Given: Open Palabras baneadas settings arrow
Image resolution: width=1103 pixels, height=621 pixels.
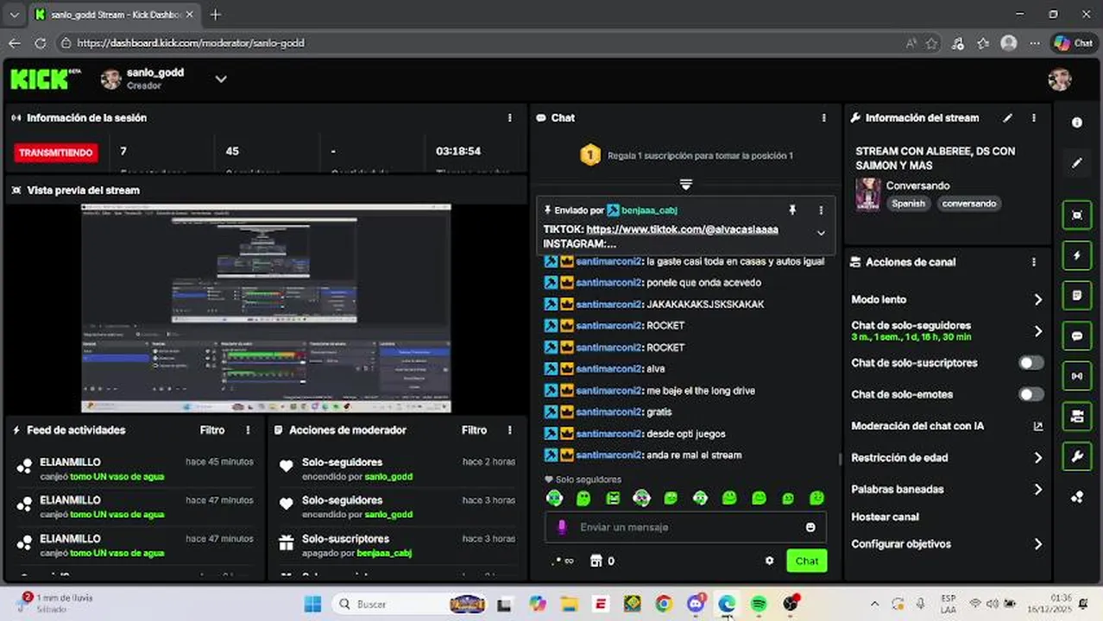Looking at the screenshot, I should coord(1038,490).
